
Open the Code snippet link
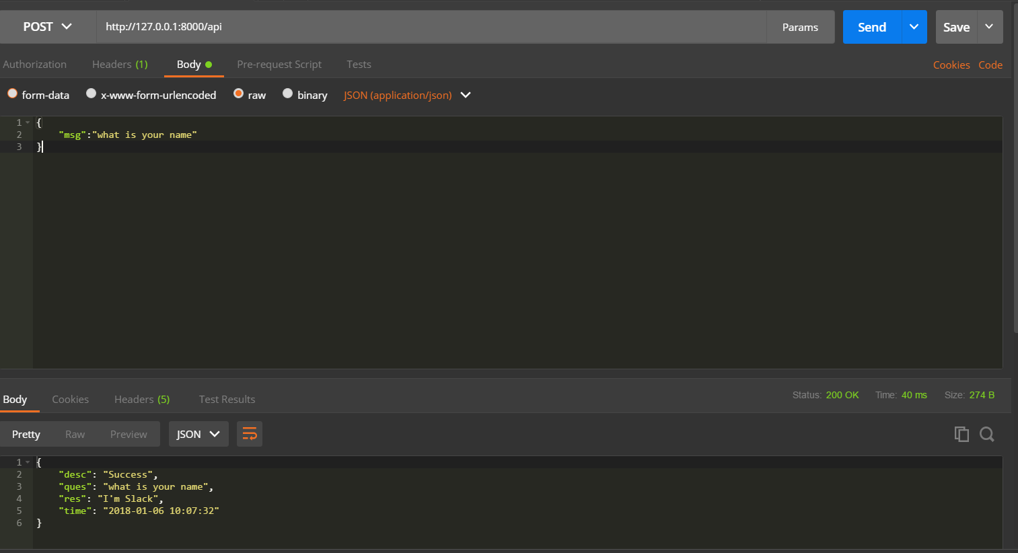990,65
